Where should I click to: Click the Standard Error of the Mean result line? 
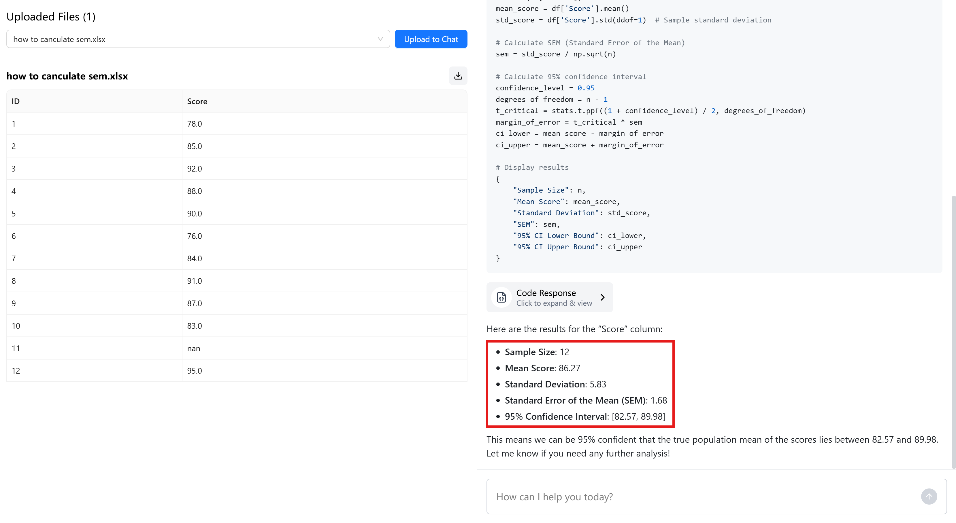(586, 400)
